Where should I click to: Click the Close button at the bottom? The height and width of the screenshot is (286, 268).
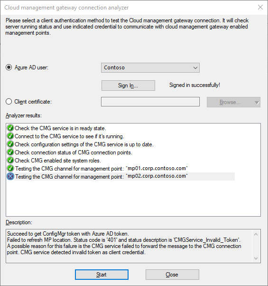coord(172,275)
